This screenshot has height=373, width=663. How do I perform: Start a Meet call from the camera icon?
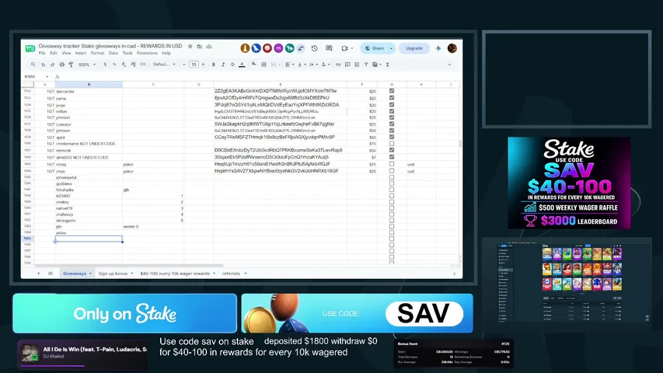coord(344,48)
